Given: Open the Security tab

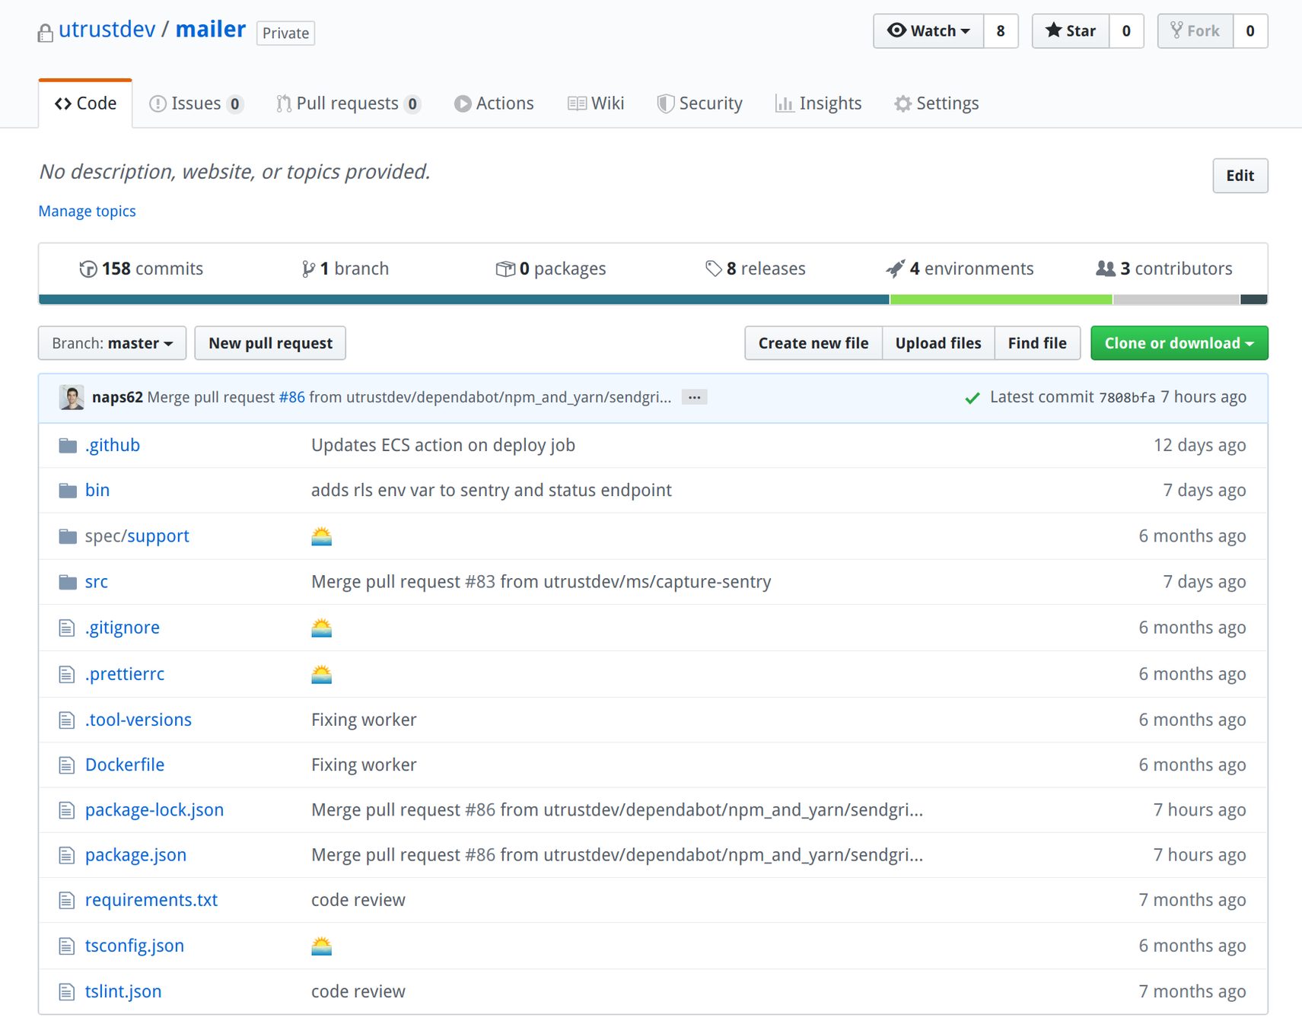Looking at the screenshot, I should pyautogui.click(x=699, y=103).
